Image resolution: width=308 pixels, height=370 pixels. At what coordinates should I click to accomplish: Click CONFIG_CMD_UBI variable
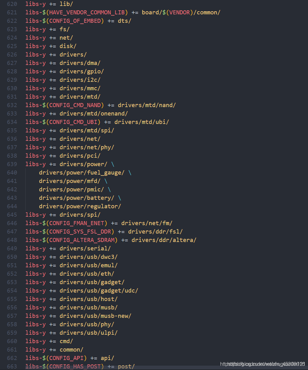(x=73, y=122)
